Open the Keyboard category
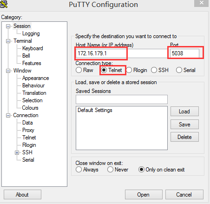This screenshot has width=210, height=204. 33,48
